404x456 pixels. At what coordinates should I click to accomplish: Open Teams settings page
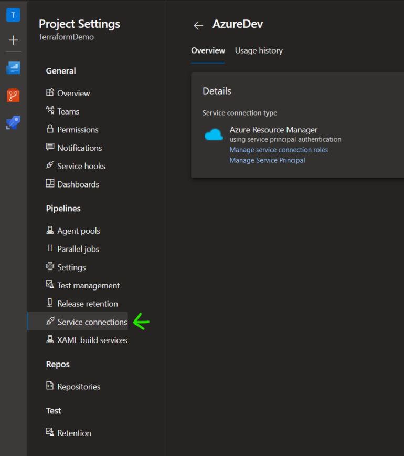point(68,111)
